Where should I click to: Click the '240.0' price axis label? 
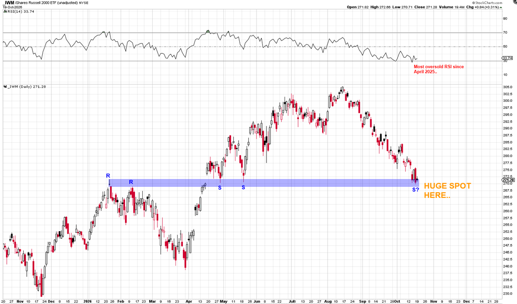pyautogui.click(x=508, y=266)
